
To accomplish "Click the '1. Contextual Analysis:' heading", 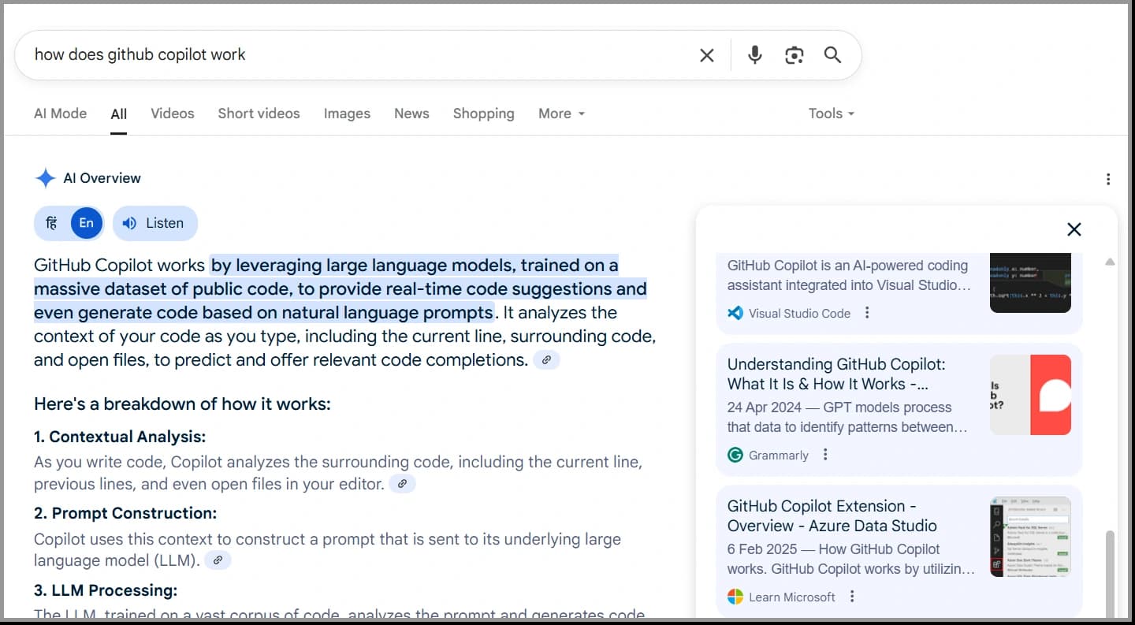I will [120, 437].
